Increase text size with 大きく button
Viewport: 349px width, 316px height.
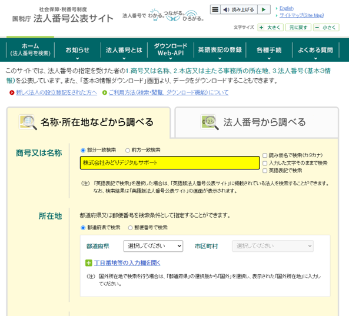(x=270, y=28)
